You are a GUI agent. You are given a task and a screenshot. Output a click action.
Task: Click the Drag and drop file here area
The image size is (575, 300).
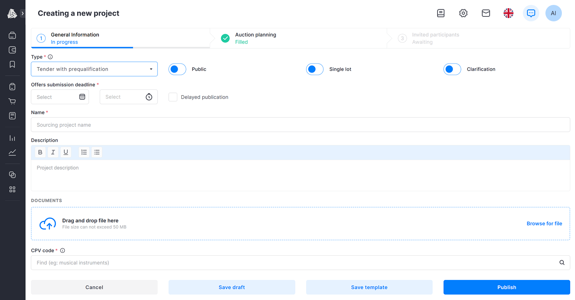300,224
